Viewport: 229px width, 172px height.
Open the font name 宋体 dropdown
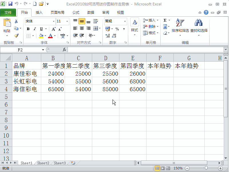[54, 21]
